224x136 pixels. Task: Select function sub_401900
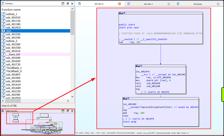36,78
